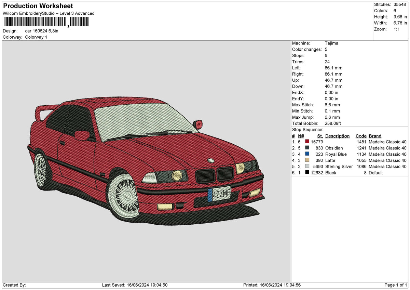
Task: Click the Black color swatch
Action: [x=307, y=173]
